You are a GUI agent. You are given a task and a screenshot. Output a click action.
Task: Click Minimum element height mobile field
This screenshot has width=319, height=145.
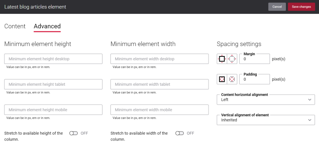(53, 110)
